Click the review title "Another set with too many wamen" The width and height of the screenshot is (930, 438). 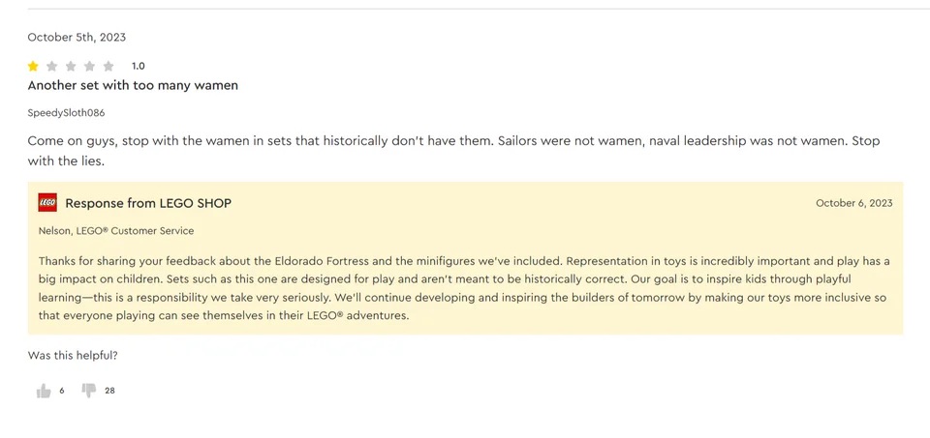pyautogui.click(x=133, y=85)
